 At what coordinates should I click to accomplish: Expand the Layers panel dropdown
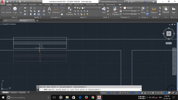tap(83, 17)
